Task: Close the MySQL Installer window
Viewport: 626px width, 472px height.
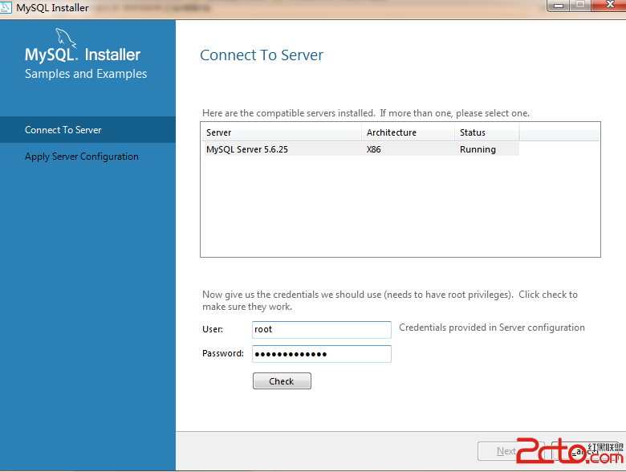Action: click(x=610, y=5)
